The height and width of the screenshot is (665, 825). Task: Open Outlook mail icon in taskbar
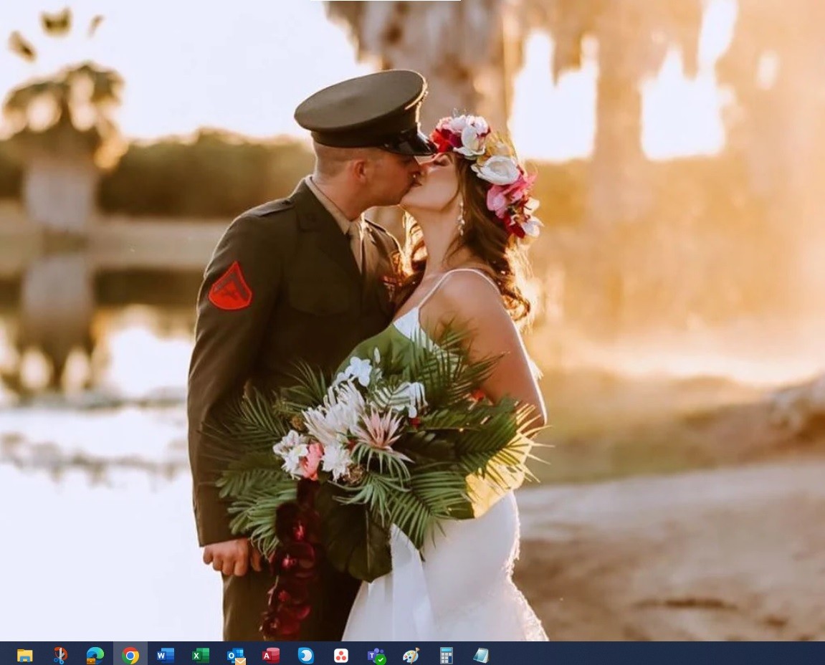click(x=236, y=655)
